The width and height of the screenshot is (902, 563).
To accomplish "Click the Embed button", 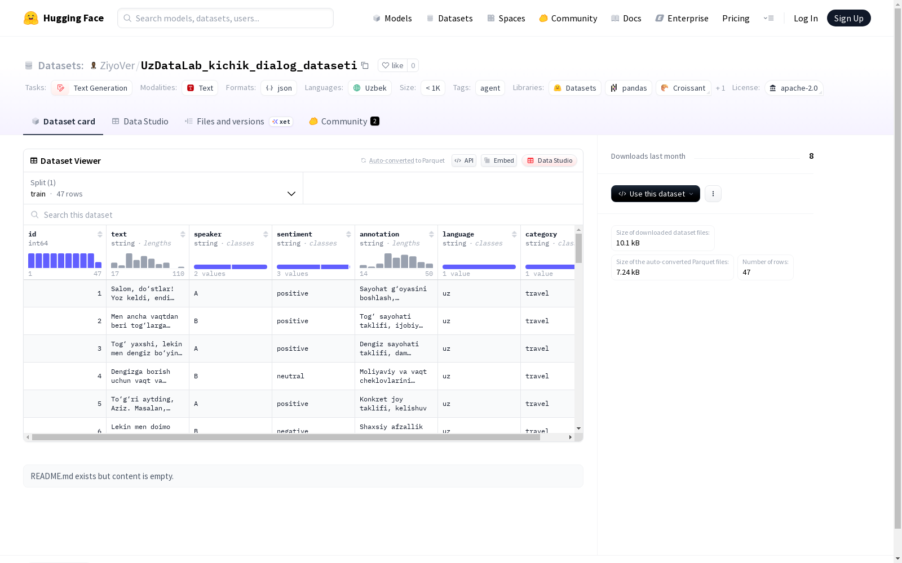I will 499,160.
